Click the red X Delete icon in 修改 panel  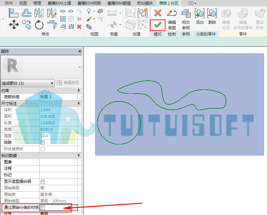79,27
